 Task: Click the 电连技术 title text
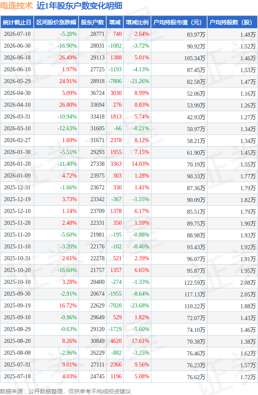[x=16, y=6]
